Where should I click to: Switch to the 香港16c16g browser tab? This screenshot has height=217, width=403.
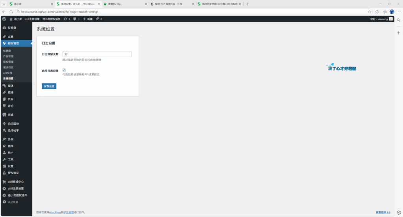click(126, 4)
